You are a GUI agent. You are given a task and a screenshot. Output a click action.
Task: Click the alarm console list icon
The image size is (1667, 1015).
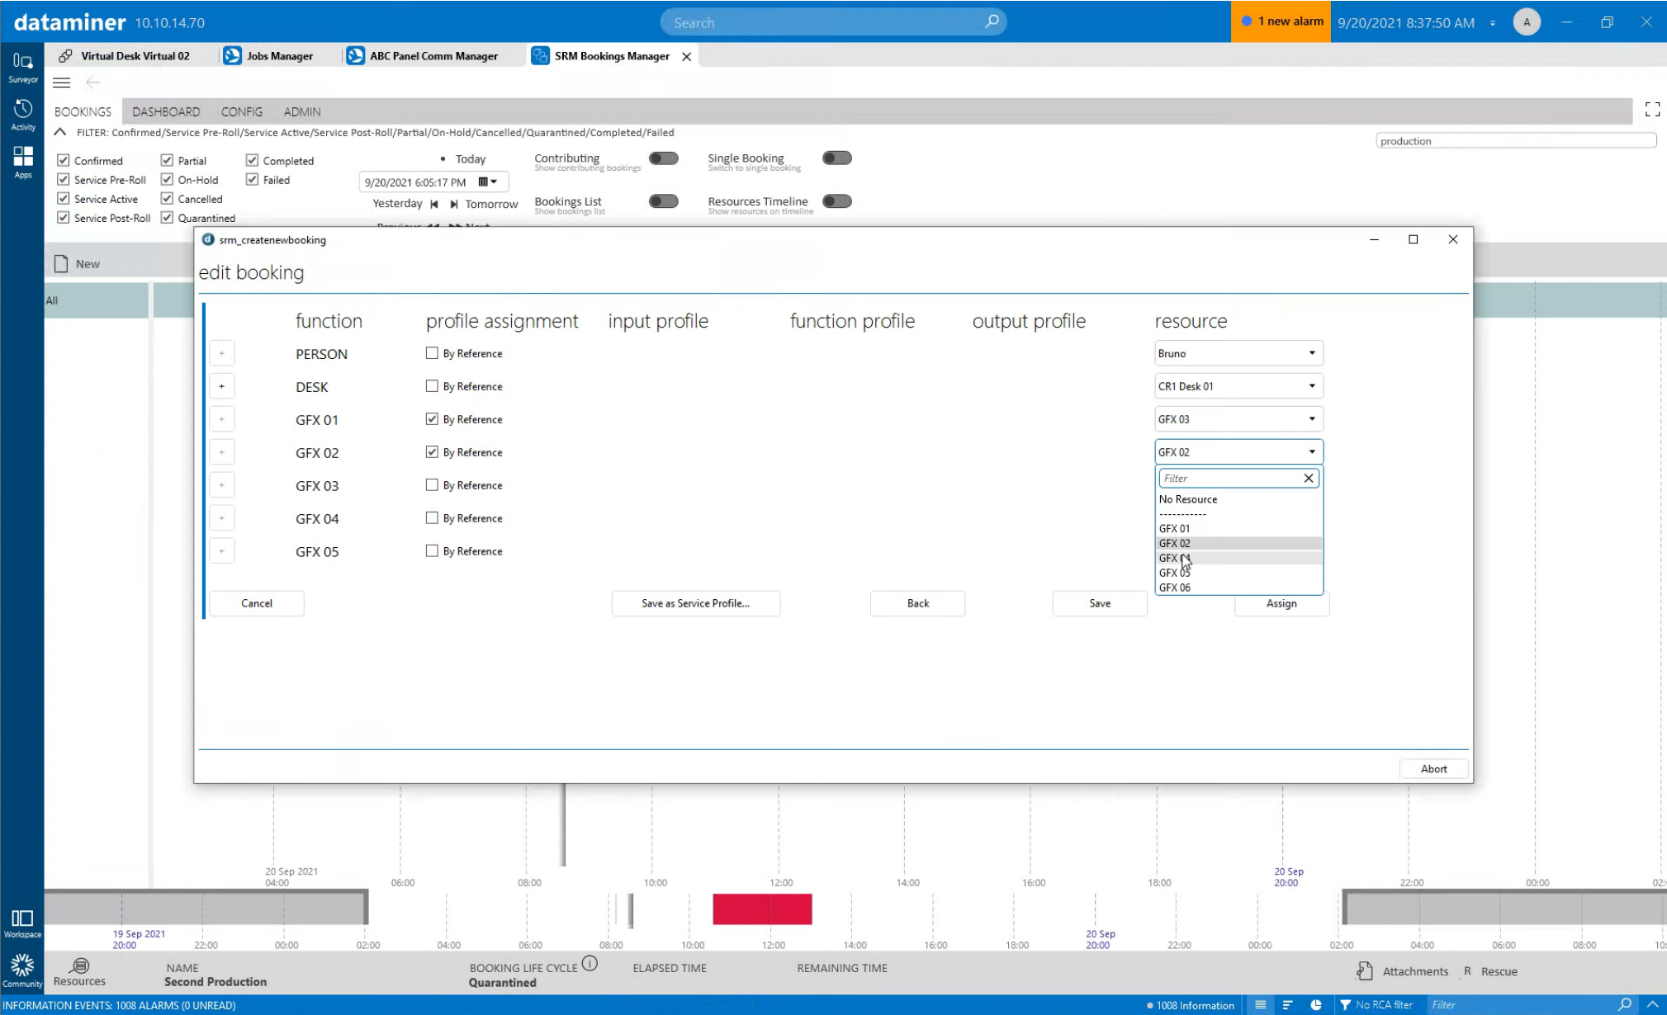(1260, 1004)
